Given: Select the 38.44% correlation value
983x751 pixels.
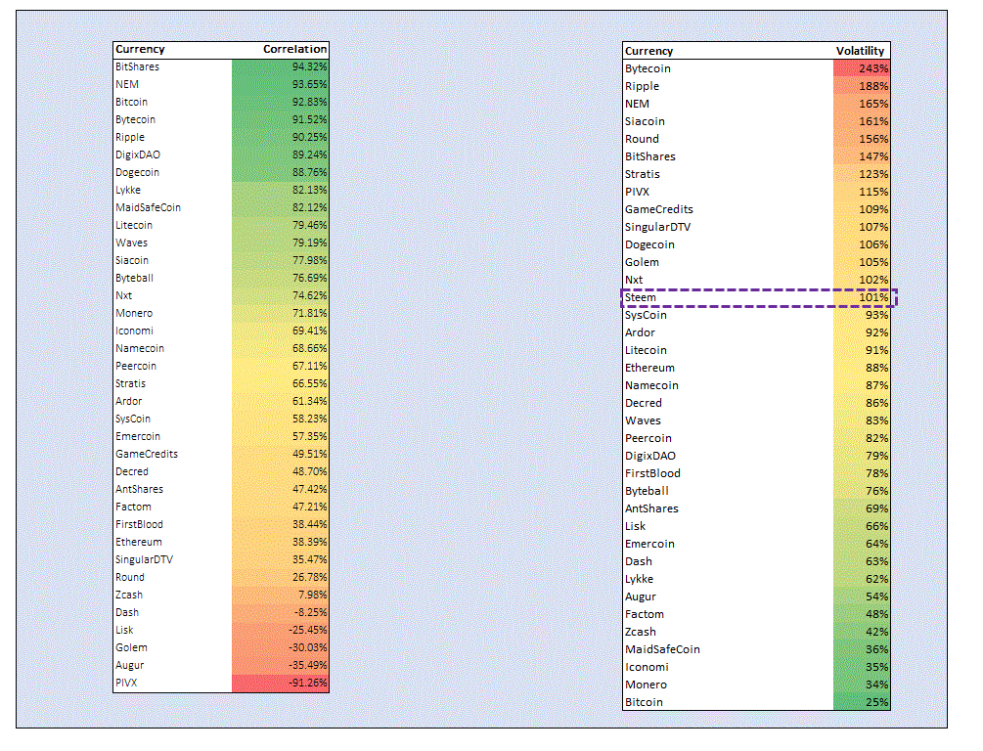Looking at the screenshot, I should [309, 524].
